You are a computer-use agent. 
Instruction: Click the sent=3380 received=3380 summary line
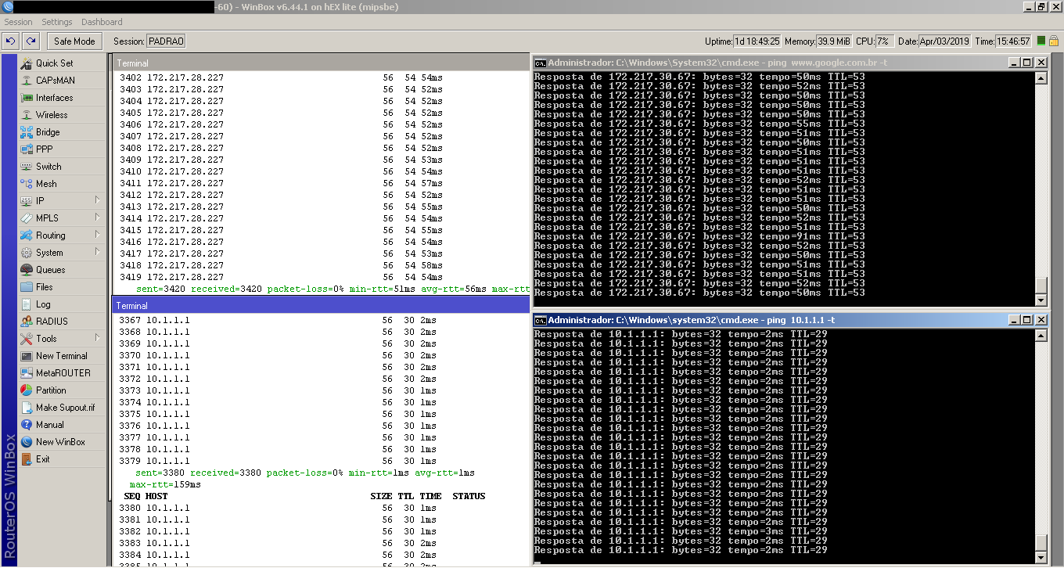pos(305,473)
